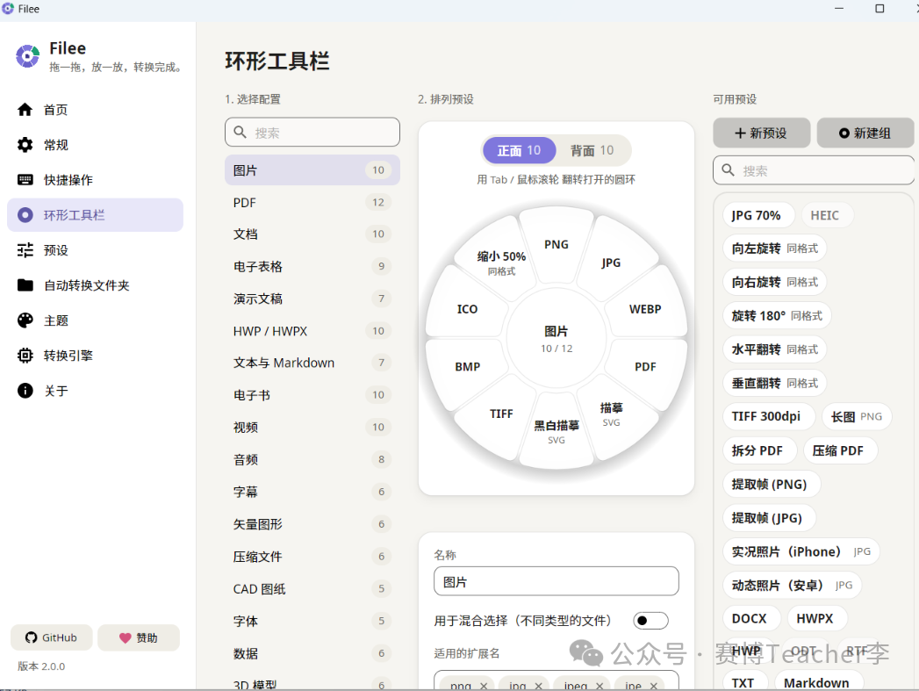Click the 可用预设 search field
Image resolution: width=919 pixels, height=691 pixels.
pos(814,170)
